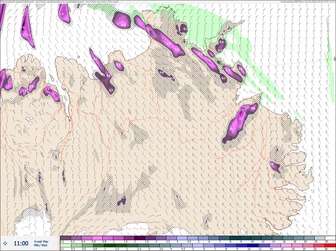The width and height of the screenshot is (336, 251).
Task: Pick the dark purple 2–2.5 swatch in upper legend
Action: pos(140,238)
